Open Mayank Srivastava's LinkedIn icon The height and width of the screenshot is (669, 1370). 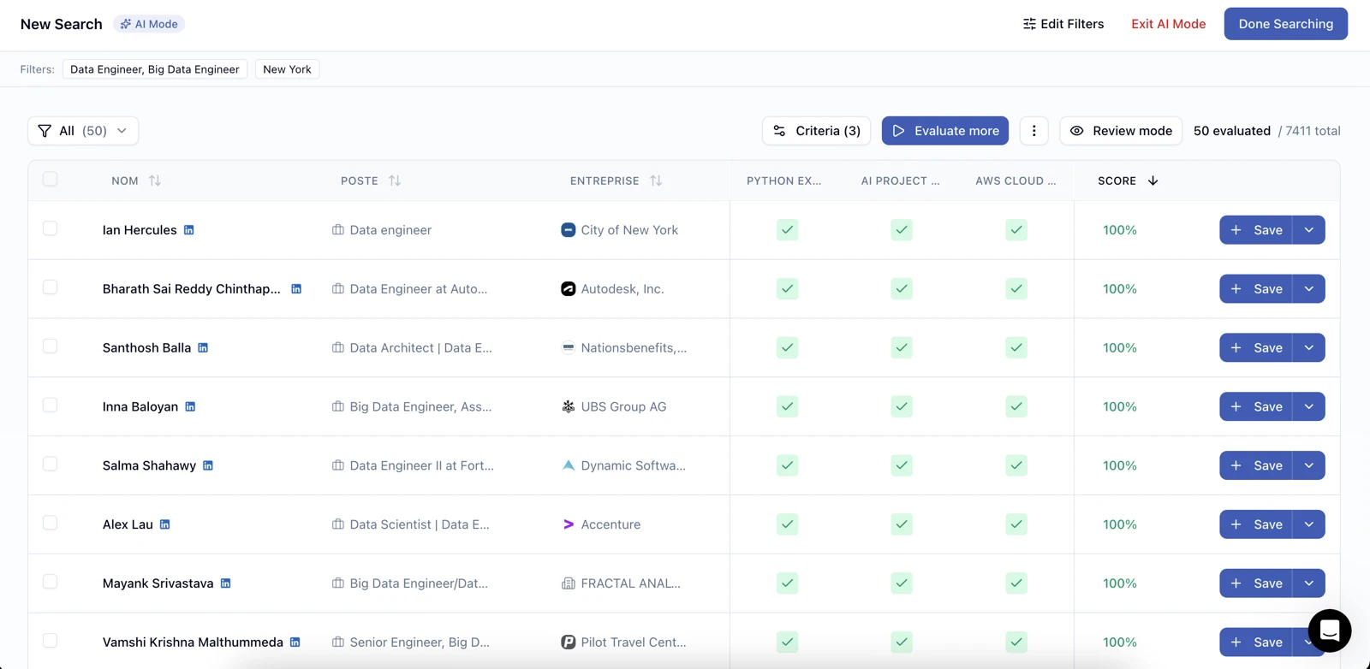(x=226, y=583)
